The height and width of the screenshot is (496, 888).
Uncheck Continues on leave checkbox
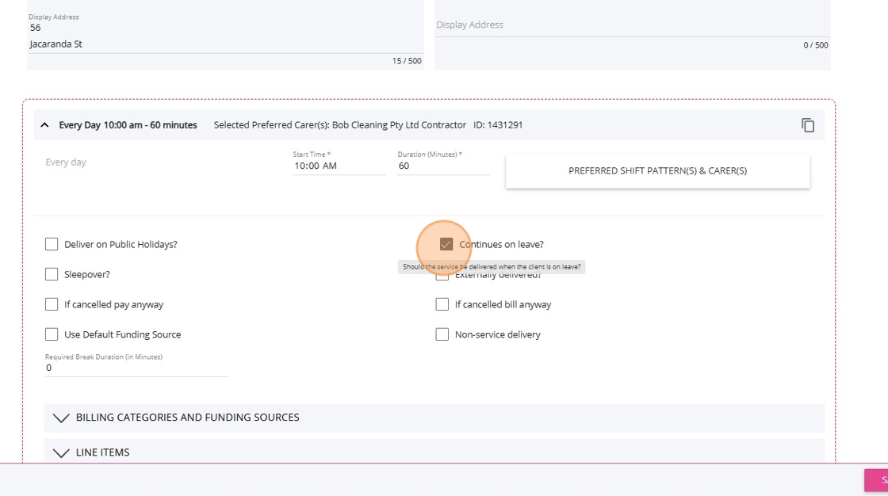point(446,244)
